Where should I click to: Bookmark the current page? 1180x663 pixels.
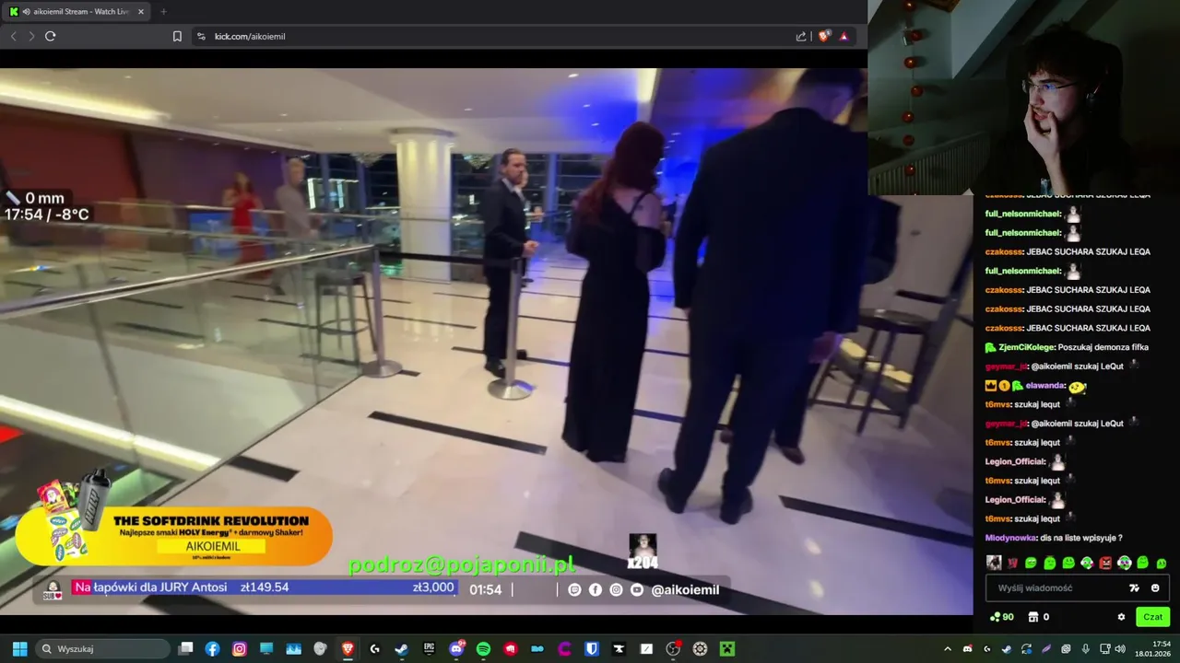pos(177,36)
